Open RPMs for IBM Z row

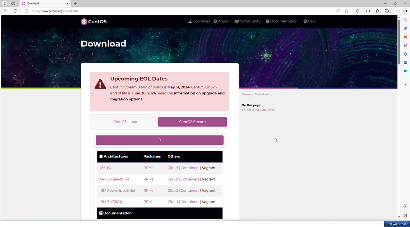pos(148,202)
